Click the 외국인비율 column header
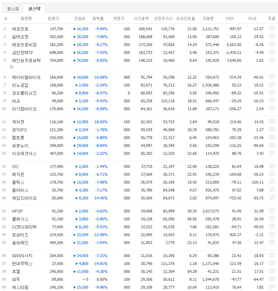Image resolution: width=278 pixels, height=291 pixels. coord(186,19)
